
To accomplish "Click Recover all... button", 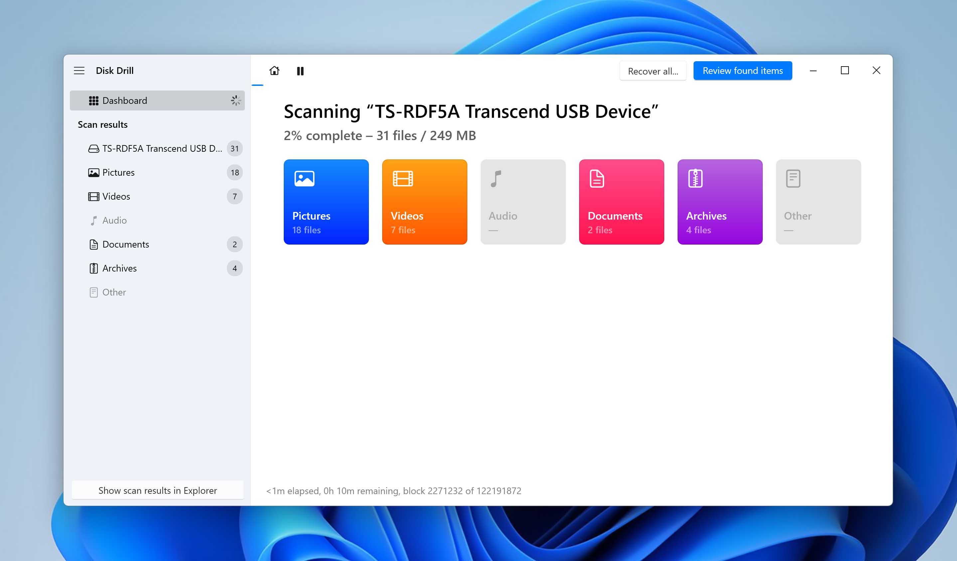I will click(653, 71).
